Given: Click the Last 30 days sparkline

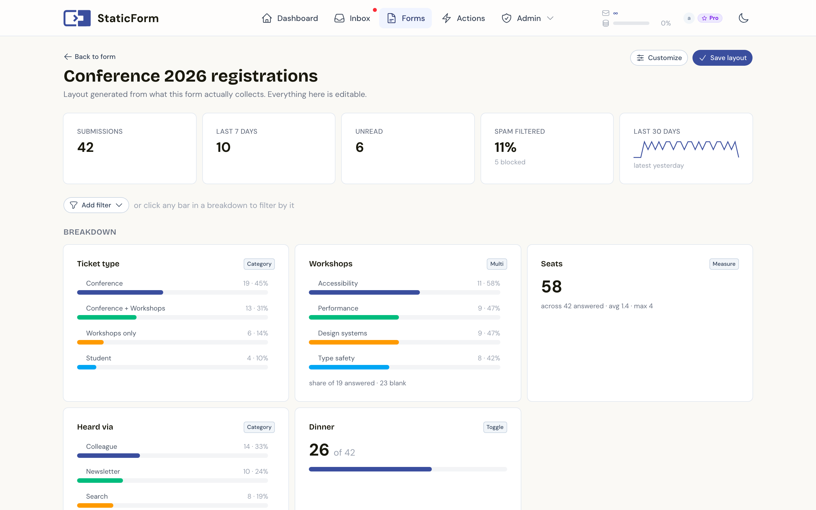Looking at the screenshot, I should click(686, 149).
